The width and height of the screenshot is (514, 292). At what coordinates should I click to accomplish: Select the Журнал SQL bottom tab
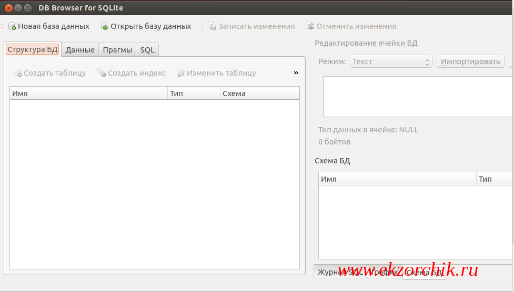click(x=340, y=272)
